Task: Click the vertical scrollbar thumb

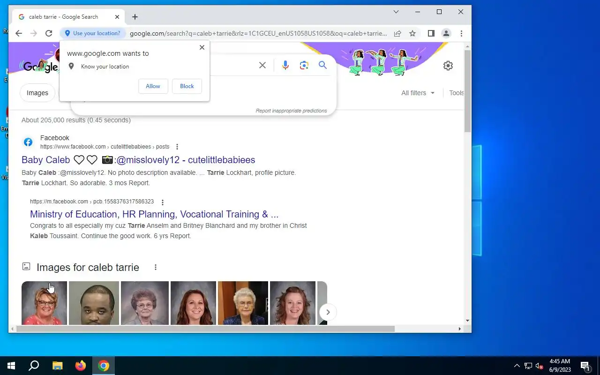Action: click(467, 91)
